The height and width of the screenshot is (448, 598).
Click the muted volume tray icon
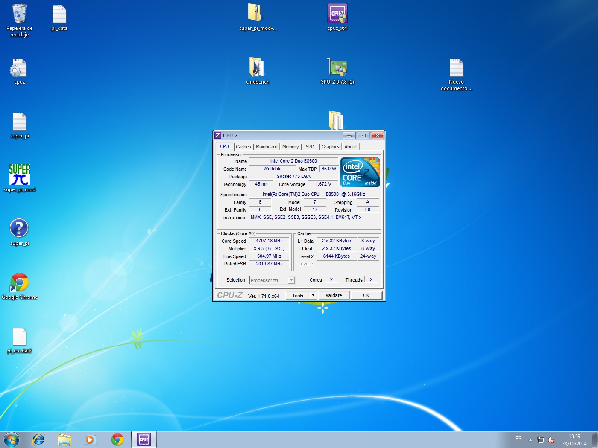(551, 440)
